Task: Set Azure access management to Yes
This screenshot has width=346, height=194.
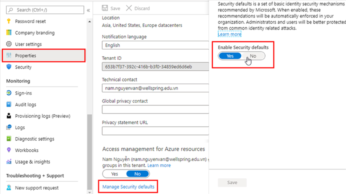Action: tap(114, 174)
